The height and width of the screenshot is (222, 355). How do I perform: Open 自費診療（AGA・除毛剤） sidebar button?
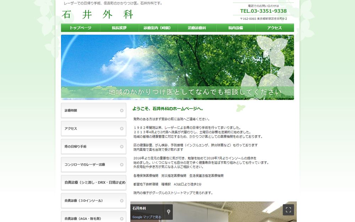click(x=93, y=217)
